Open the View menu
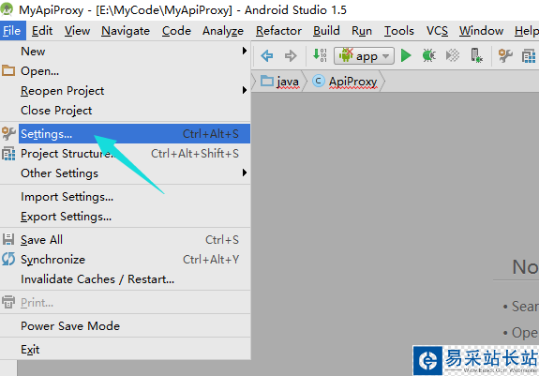539x376 pixels. tap(78, 31)
